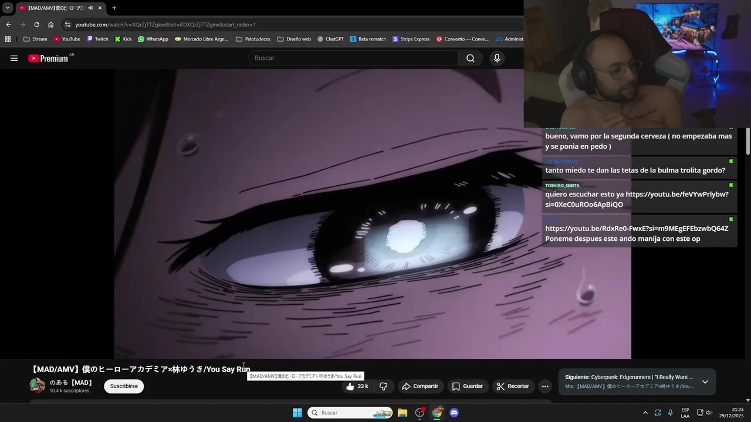Expand the Siguiente playlist chevron
The height and width of the screenshot is (422, 751).
click(705, 382)
